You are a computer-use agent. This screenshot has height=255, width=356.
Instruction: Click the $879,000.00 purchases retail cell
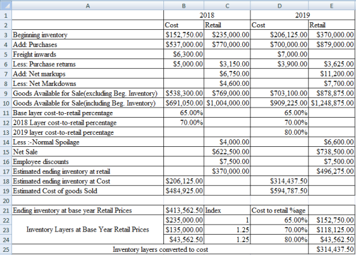(x=332, y=45)
